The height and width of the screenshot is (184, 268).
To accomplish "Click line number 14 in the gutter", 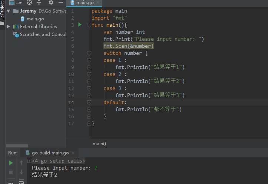I will (x=71, y=102).
